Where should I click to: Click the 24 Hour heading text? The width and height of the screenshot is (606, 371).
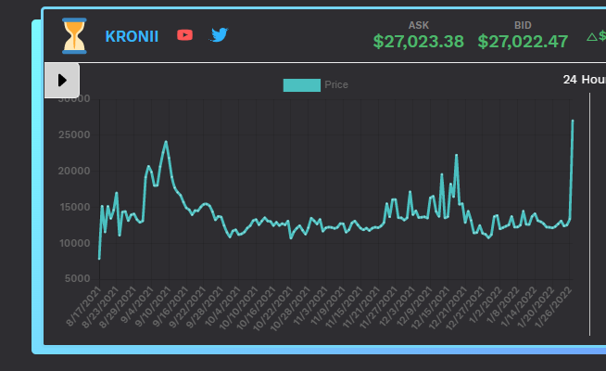click(585, 80)
